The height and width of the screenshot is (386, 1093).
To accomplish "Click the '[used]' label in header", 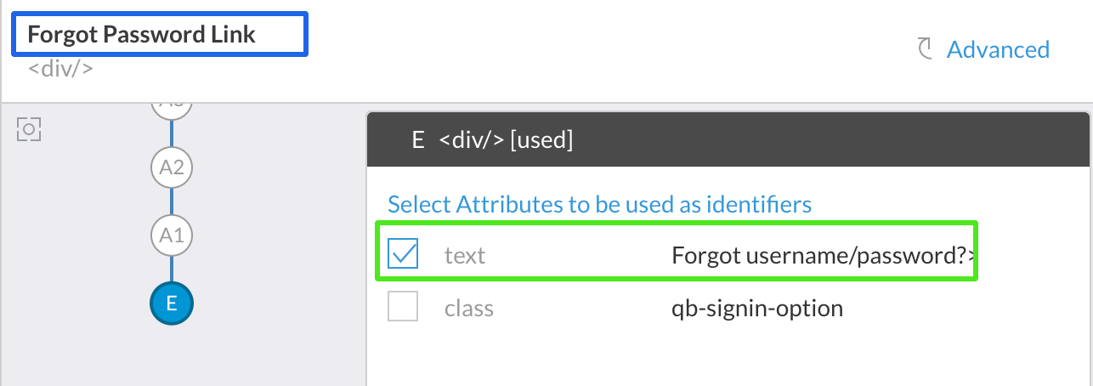I will (x=541, y=140).
